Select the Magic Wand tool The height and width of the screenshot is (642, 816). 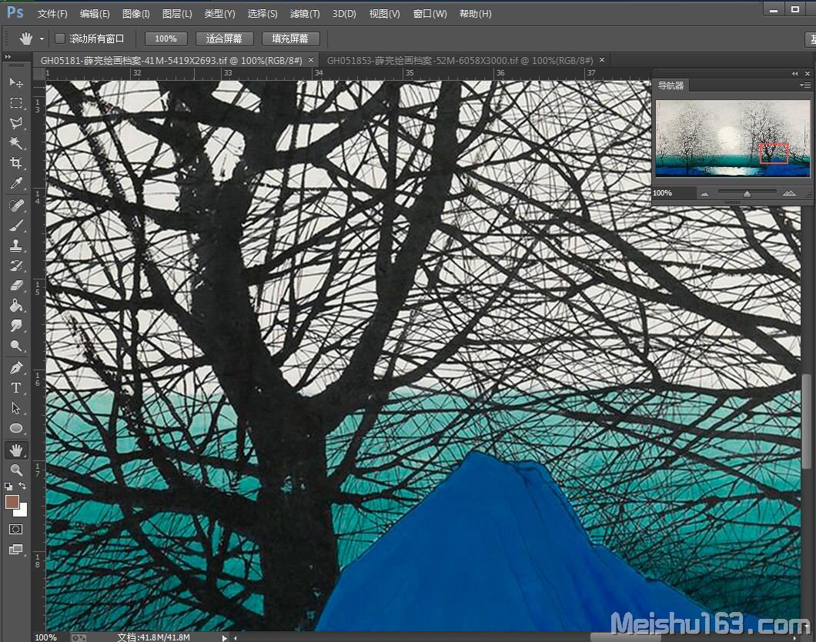[x=16, y=143]
